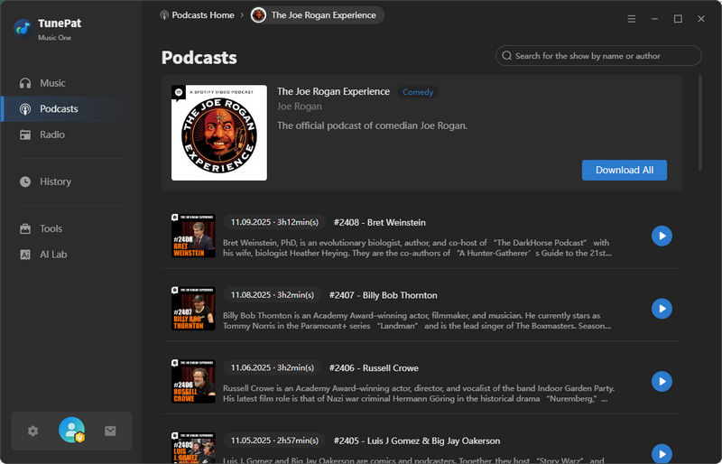Play episode #2405 Luis J Gomez
Image resolution: width=722 pixels, height=464 pixels.
[x=662, y=454]
